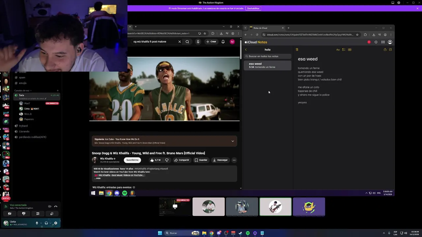Click the YouTube Crear button
The image size is (422, 237).
tap(211, 42)
